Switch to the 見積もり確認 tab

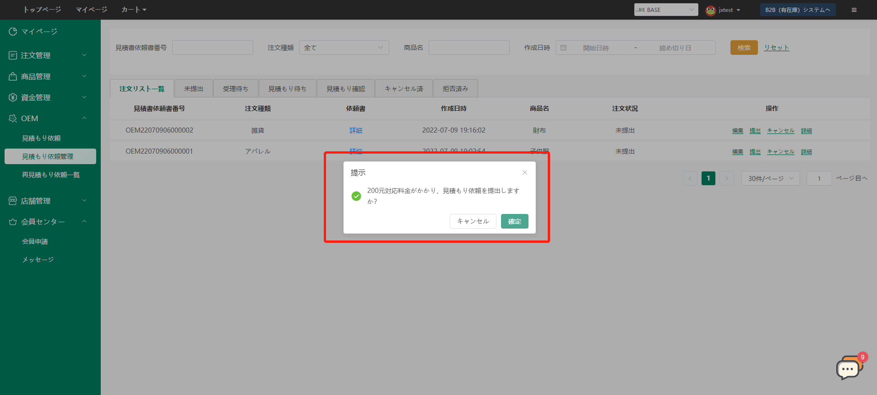coord(346,88)
